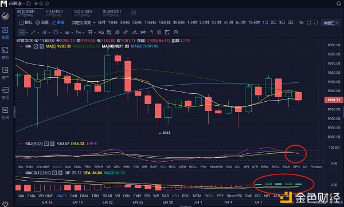This screenshot has height=207, width=344.
Task: Select the Aa text annotation tool
Action: [101, 33]
